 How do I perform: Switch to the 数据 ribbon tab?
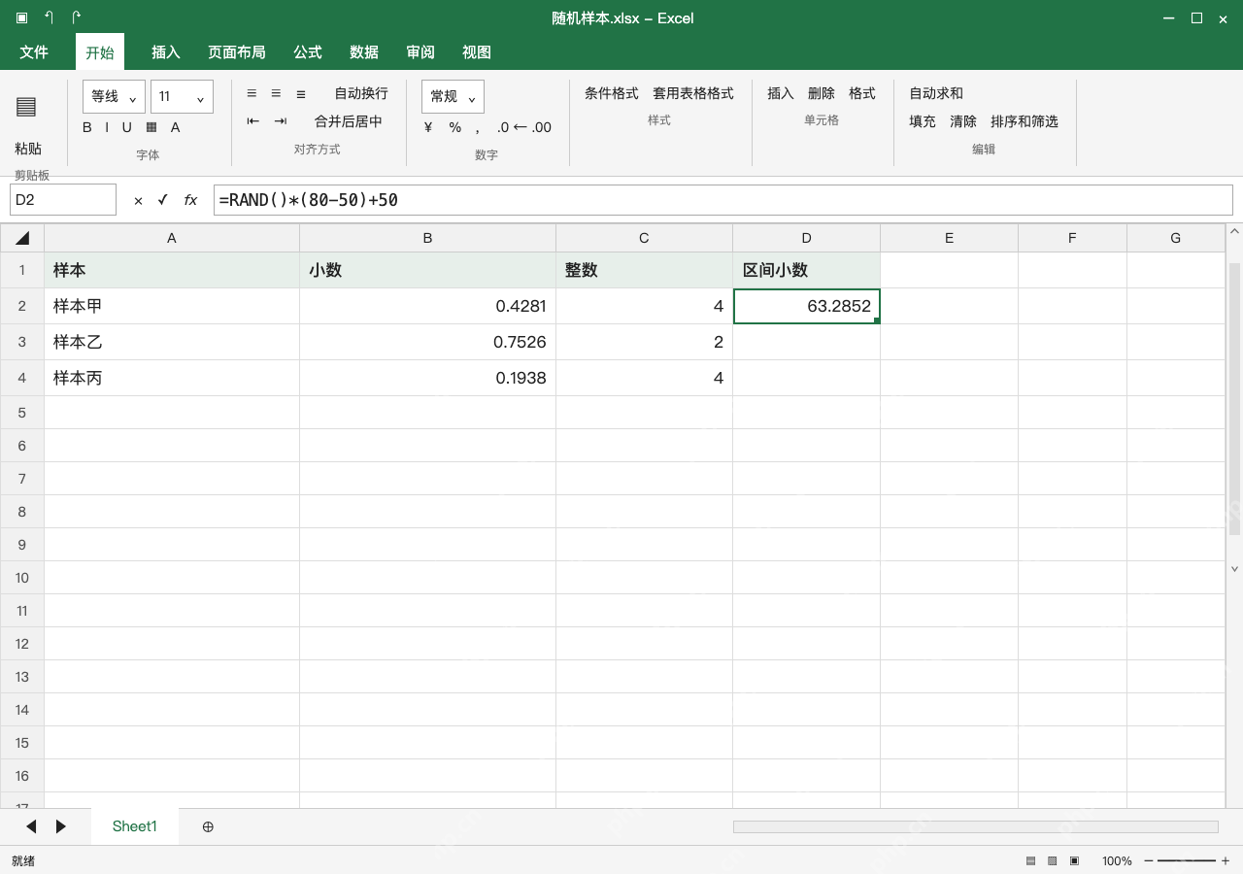364,52
